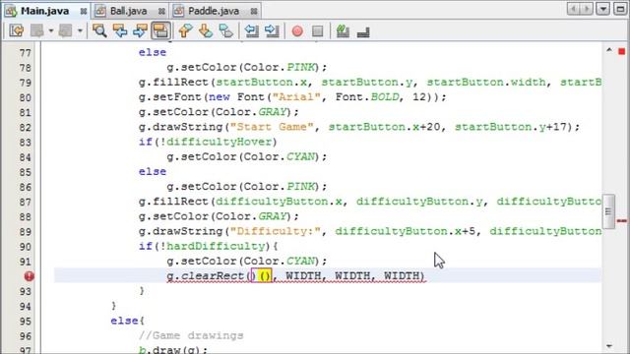
Task: Maximize the editor window using top-right button
Action: pos(621,9)
